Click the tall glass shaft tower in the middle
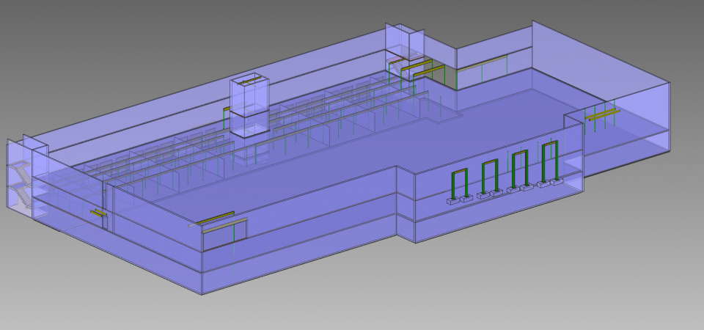The width and height of the screenshot is (704, 330). pos(249,105)
